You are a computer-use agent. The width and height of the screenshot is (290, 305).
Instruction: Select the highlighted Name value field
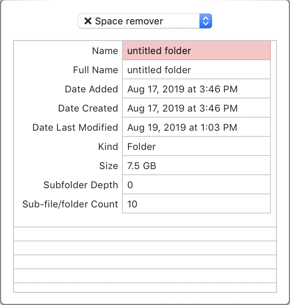[x=196, y=51]
